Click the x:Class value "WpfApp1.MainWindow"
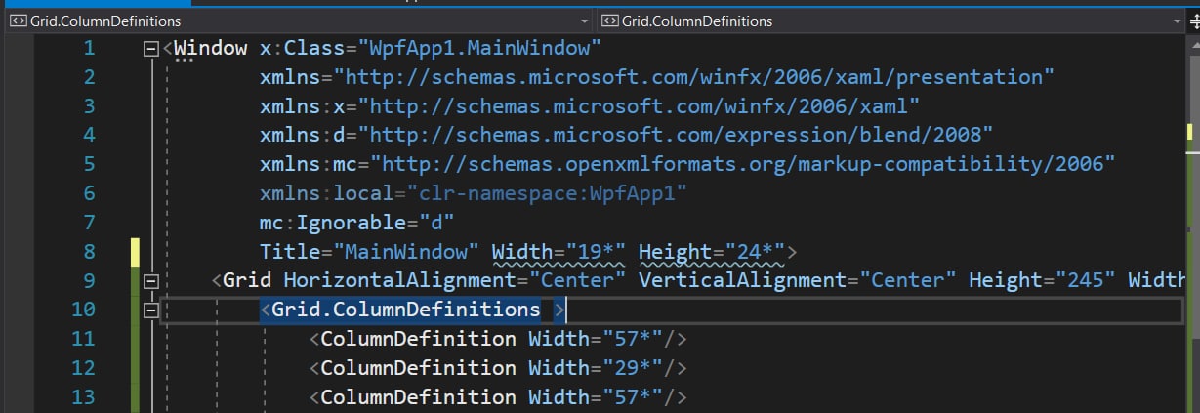This screenshot has width=1200, height=413. 479,47
